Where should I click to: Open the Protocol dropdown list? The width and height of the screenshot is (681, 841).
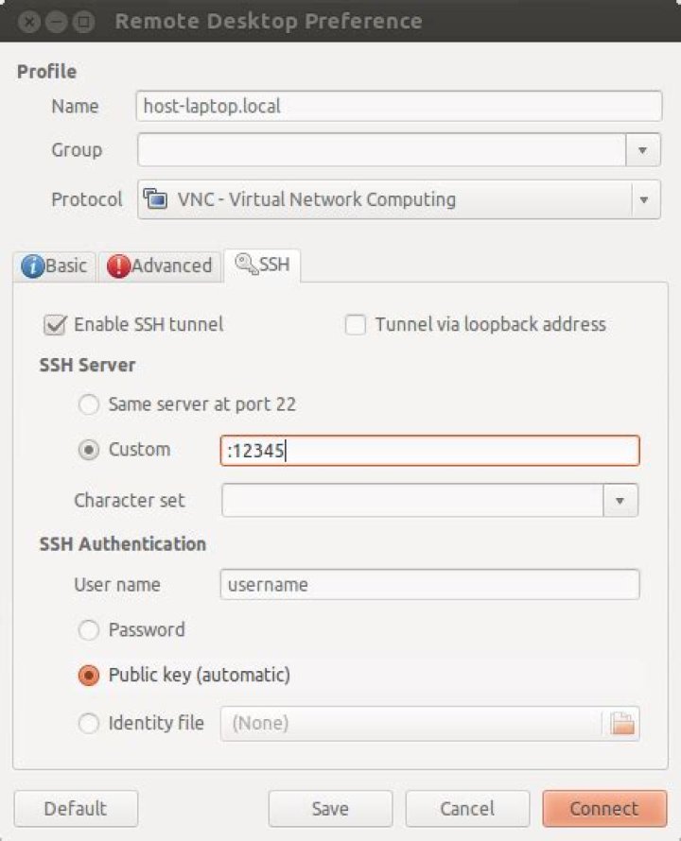pyautogui.click(x=644, y=199)
